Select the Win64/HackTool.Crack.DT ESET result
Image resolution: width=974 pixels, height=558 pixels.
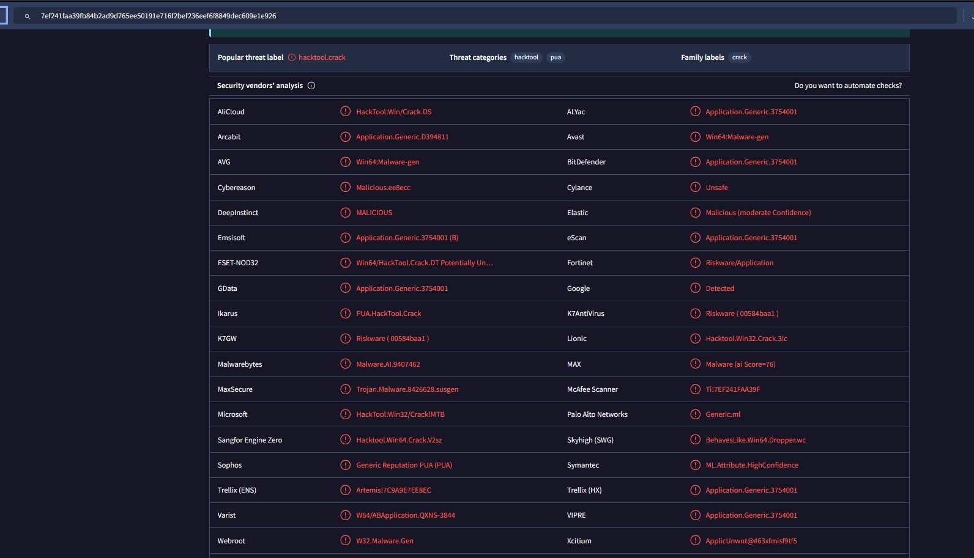(x=425, y=263)
